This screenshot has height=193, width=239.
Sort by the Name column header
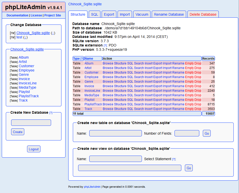coord(89,59)
